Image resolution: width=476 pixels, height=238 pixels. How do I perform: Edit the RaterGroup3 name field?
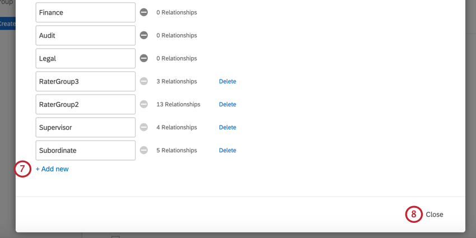(x=86, y=81)
